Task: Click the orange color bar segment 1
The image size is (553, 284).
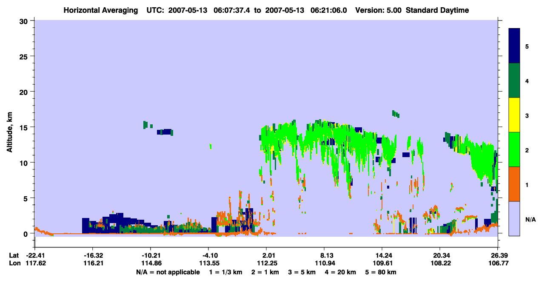Action: coord(514,184)
